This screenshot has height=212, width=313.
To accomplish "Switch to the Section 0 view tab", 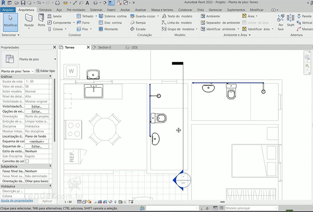I will coord(104,48).
